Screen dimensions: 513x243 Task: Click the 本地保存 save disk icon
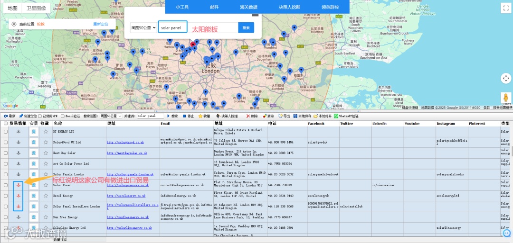coord(295,116)
